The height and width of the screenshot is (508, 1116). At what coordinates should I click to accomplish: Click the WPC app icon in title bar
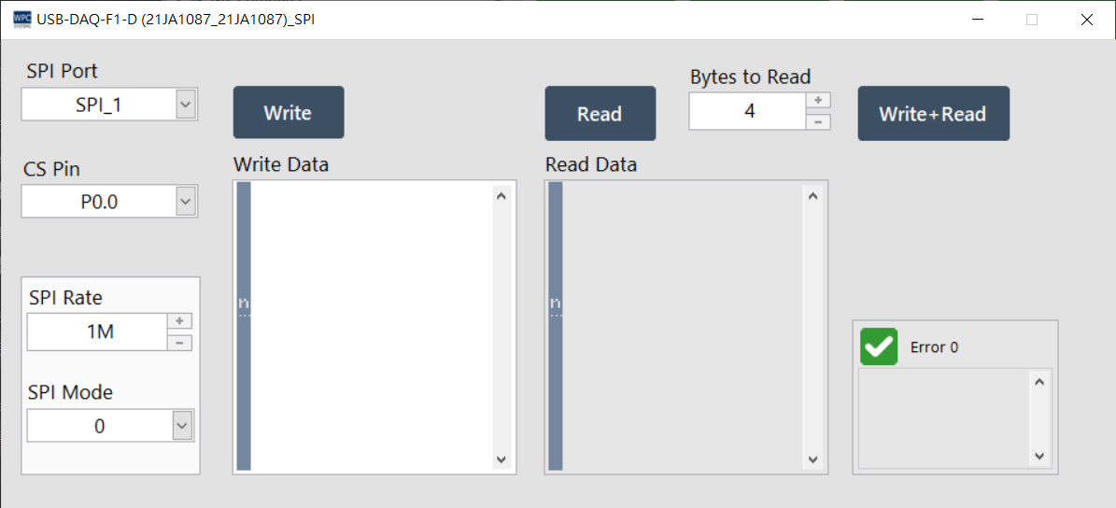click(21, 20)
